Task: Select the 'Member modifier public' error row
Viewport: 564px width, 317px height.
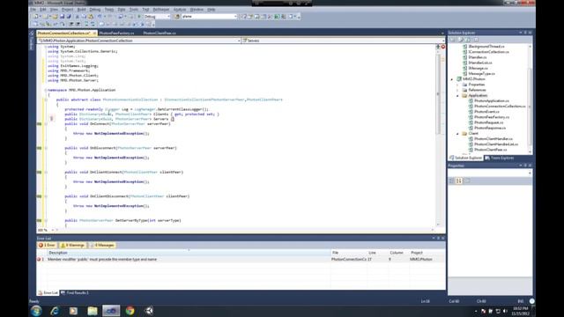Action: (241, 259)
